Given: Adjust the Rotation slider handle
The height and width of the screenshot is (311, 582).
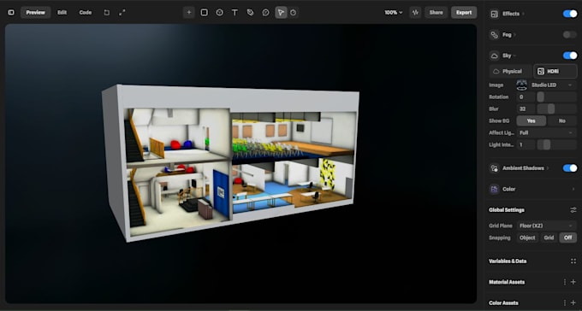Looking at the screenshot, I should (x=540, y=97).
